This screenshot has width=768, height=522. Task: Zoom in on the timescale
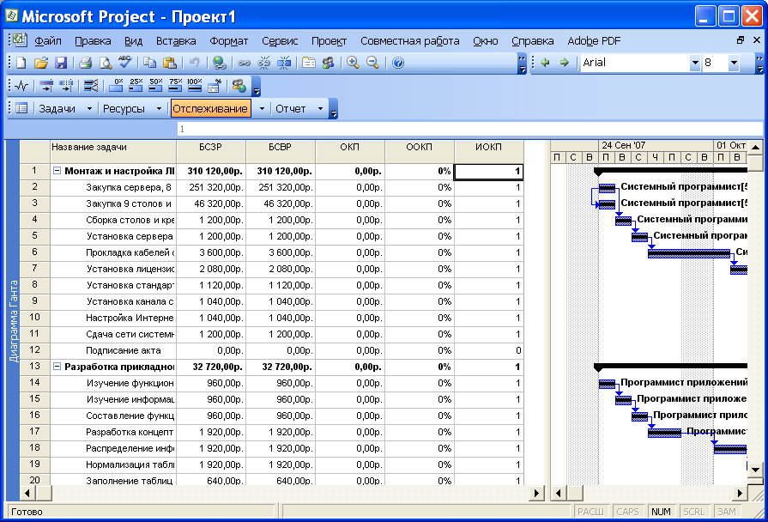(353, 63)
